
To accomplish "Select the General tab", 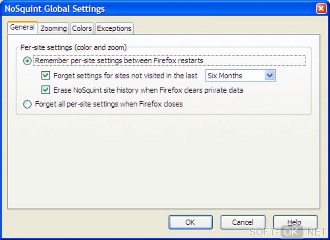I will pos(22,27).
